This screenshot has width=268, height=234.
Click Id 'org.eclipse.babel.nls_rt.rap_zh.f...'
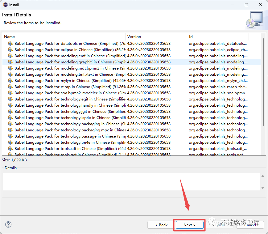pyautogui.click(x=218, y=87)
